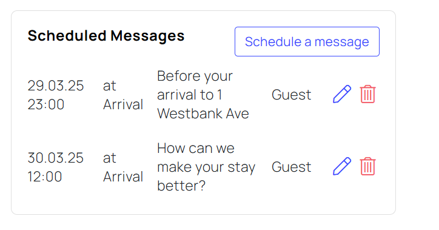Click the "Westbank Ave" address text
The image size is (439, 230).
pyautogui.click(x=203, y=113)
